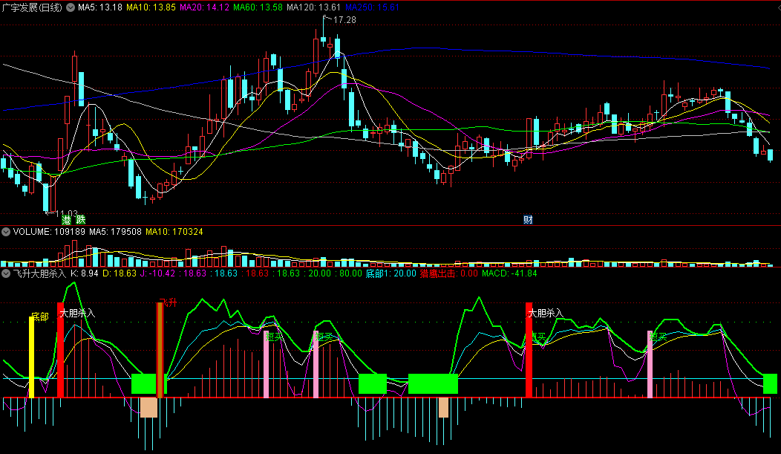Open the chevron beside 飞升大胆杀入 indicator

point(6,273)
